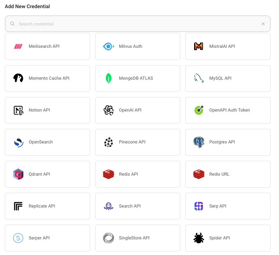Click the Search API octopus icon
The image size is (279, 255).
108,206
